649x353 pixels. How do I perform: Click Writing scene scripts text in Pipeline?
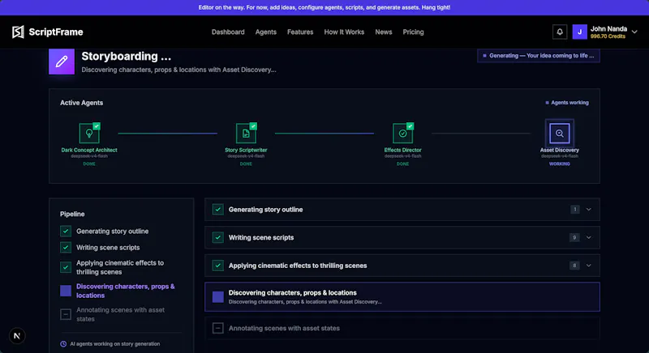[x=108, y=247]
